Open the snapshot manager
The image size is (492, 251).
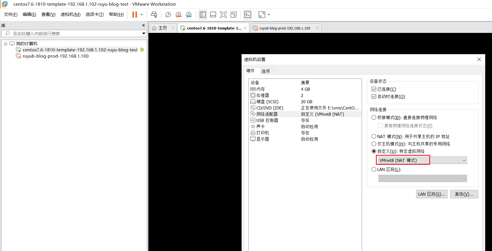[x=189, y=14]
